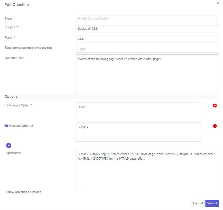Click inside the Explanation text area
223x210 pixels.
point(147,168)
